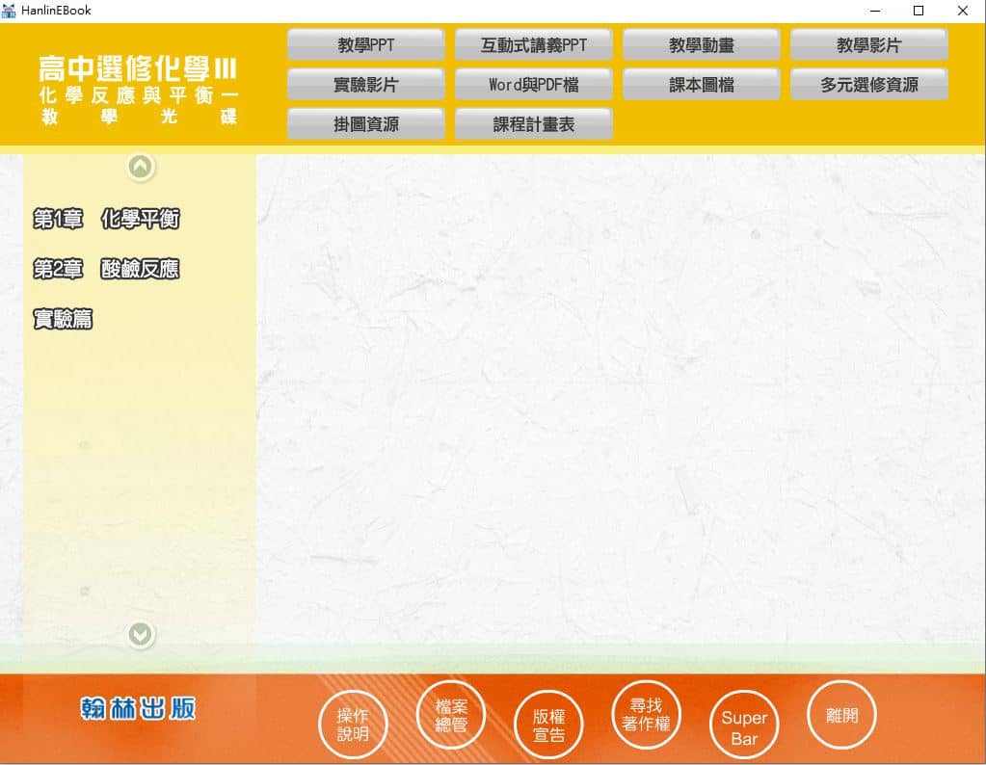Click the HanlinEBook title bar app icon
Image resolution: width=986 pixels, height=765 pixels.
[x=9, y=10]
